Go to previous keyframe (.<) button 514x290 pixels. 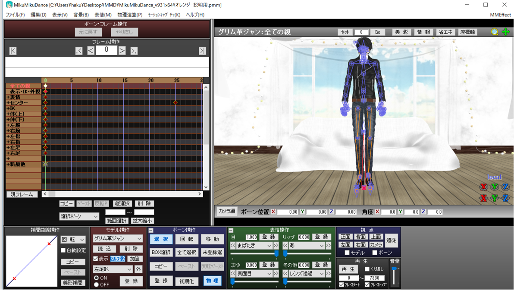point(78,51)
